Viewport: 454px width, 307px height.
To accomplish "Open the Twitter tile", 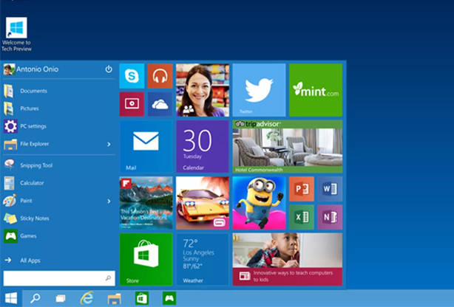I will (x=259, y=90).
